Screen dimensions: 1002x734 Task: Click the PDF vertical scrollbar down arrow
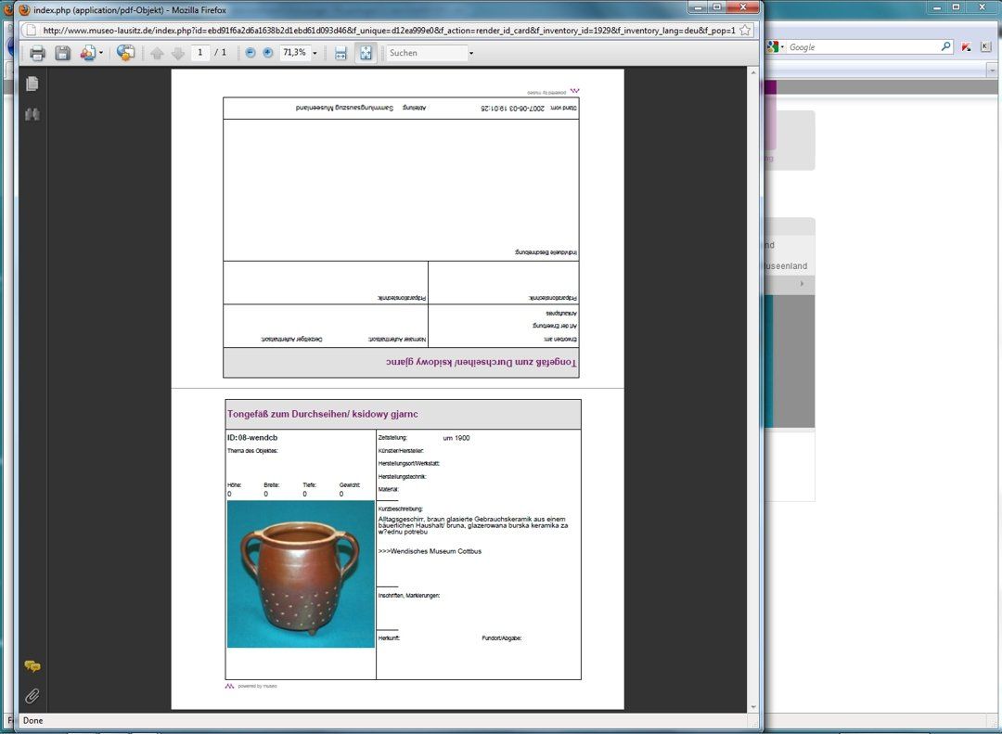753,707
